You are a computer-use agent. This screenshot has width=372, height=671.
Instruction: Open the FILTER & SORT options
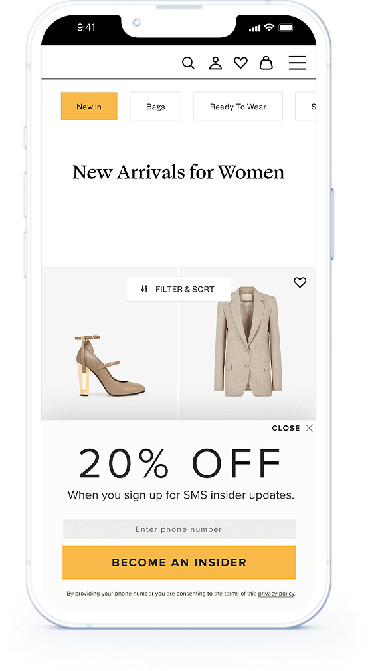pyautogui.click(x=179, y=289)
